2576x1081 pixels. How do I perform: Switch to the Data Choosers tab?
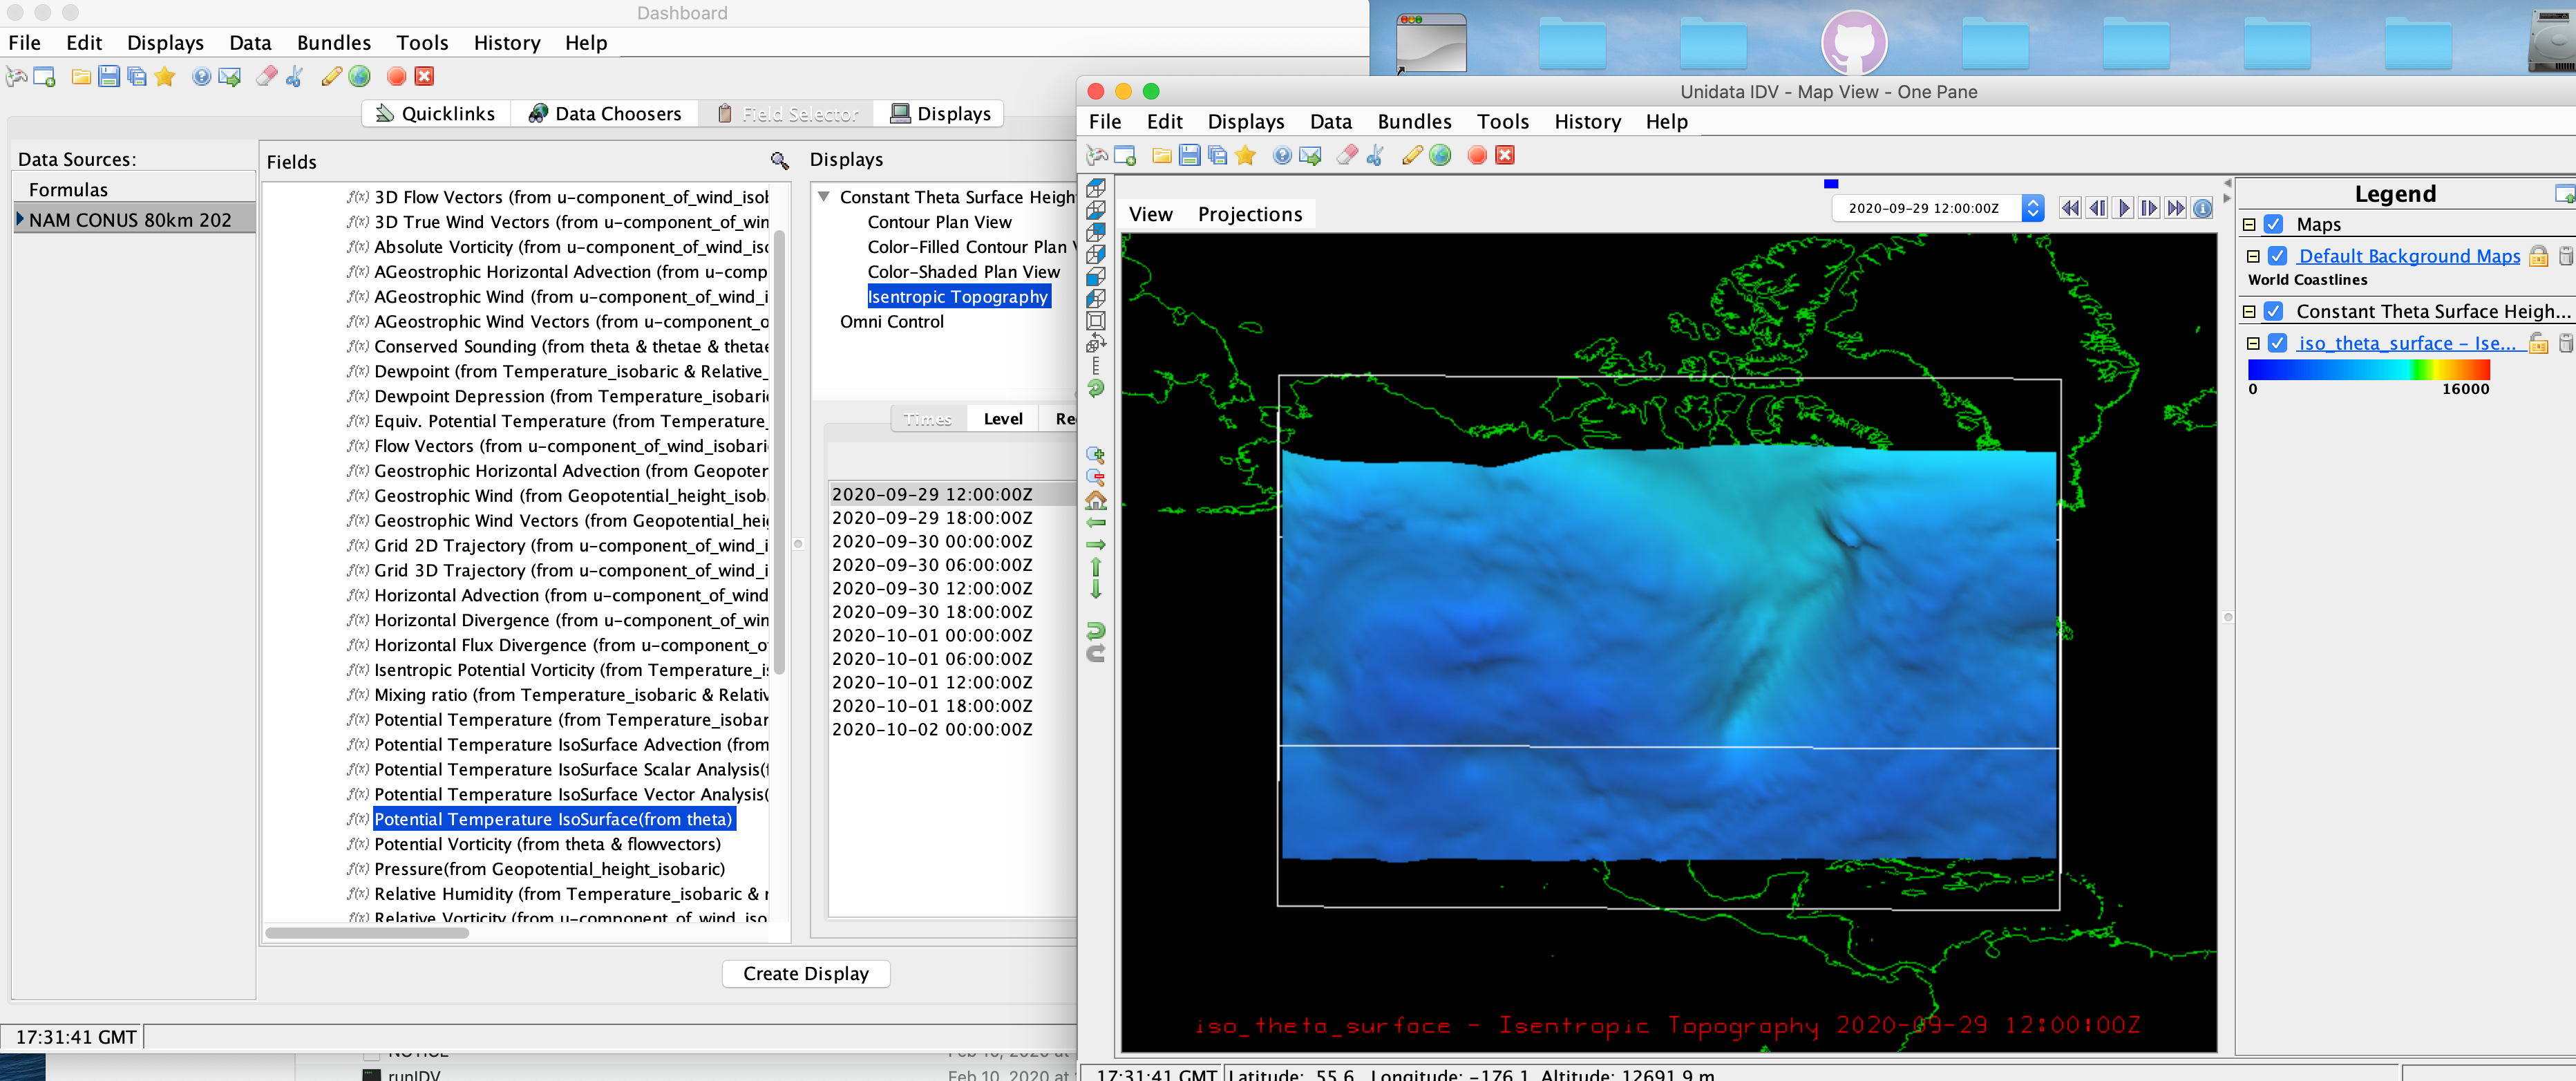[x=604, y=114]
